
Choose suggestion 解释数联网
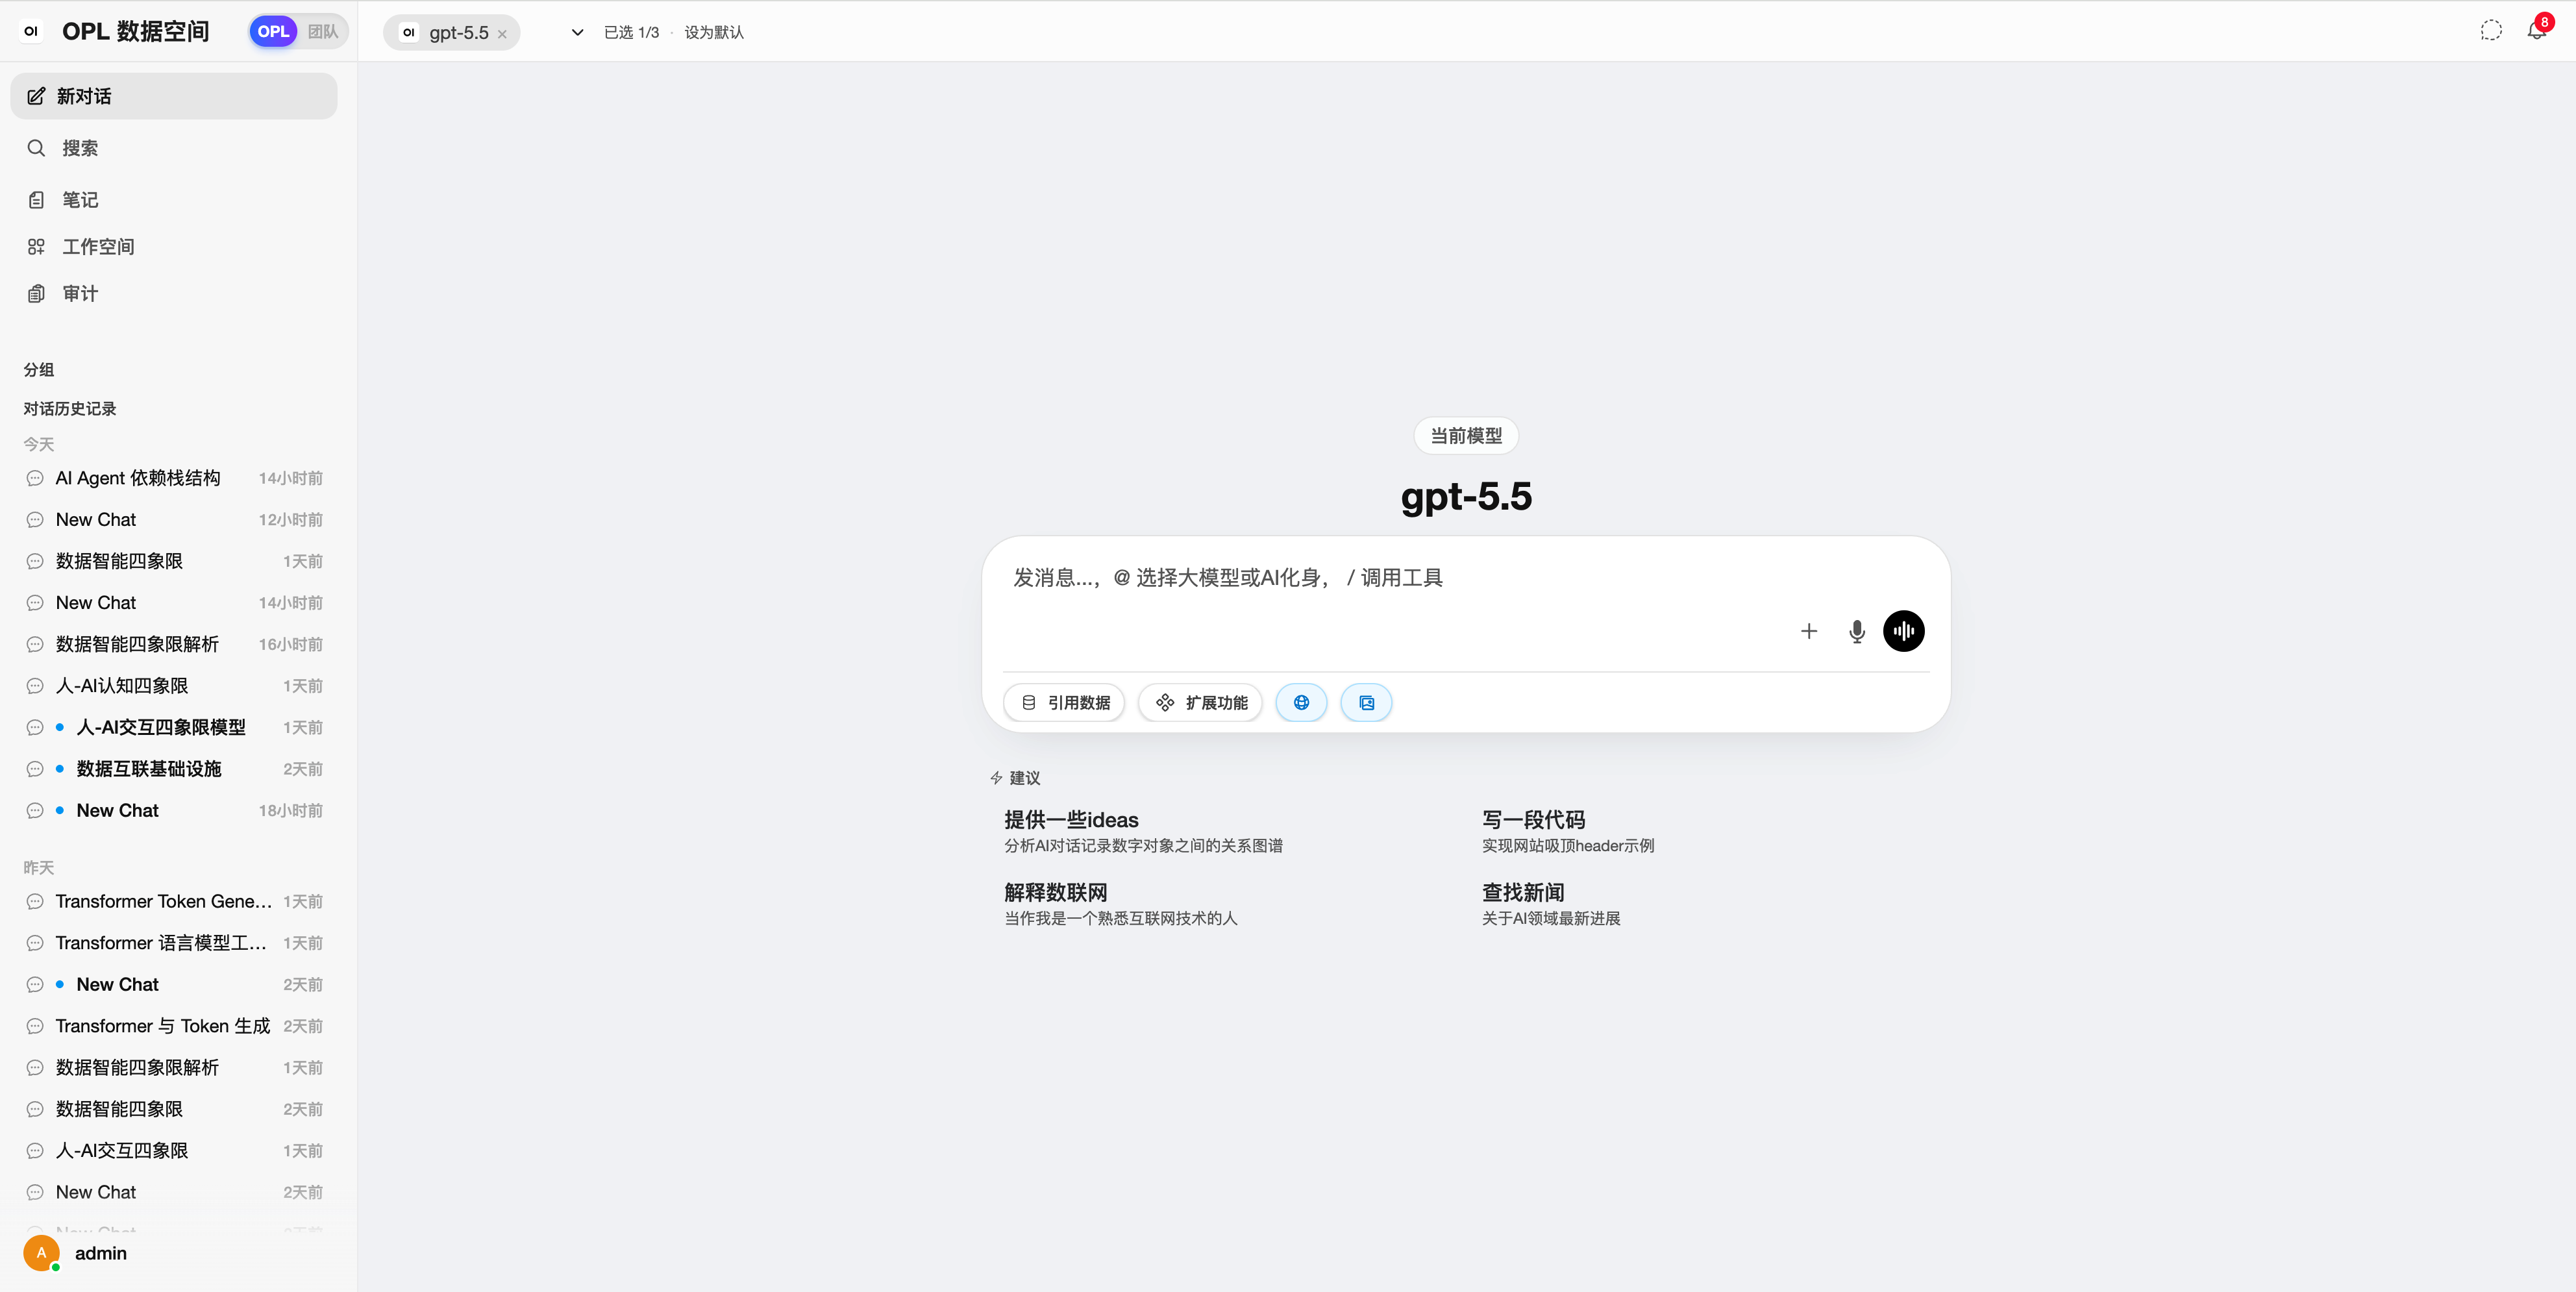(1120, 904)
